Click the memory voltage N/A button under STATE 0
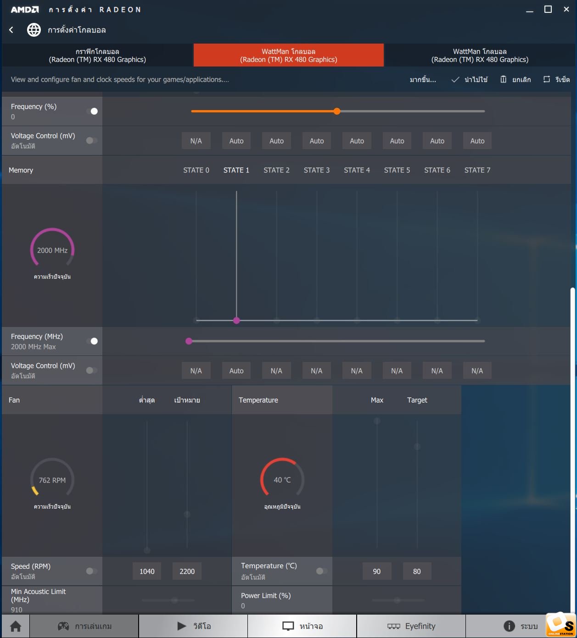This screenshot has width=577, height=638. click(196, 371)
